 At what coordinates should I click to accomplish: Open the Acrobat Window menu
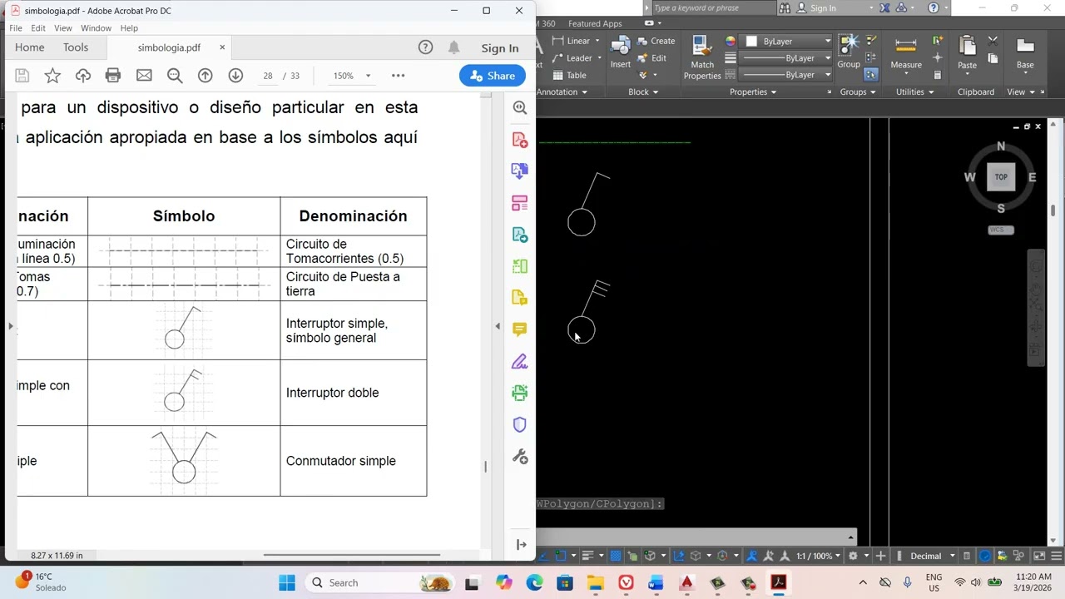tap(96, 28)
